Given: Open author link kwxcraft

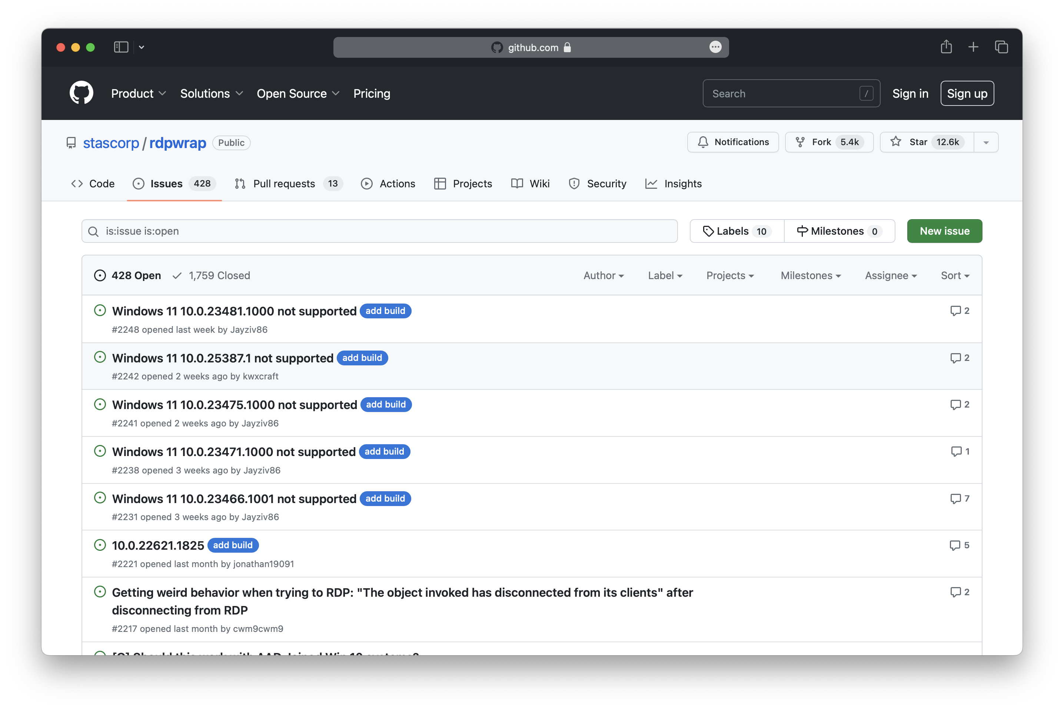Looking at the screenshot, I should 260,376.
